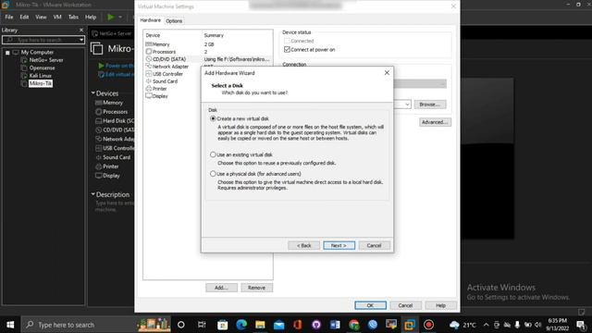The image size is (592, 333).
Task: Click Power on this virtual machine link
Action: tap(116, 66)
